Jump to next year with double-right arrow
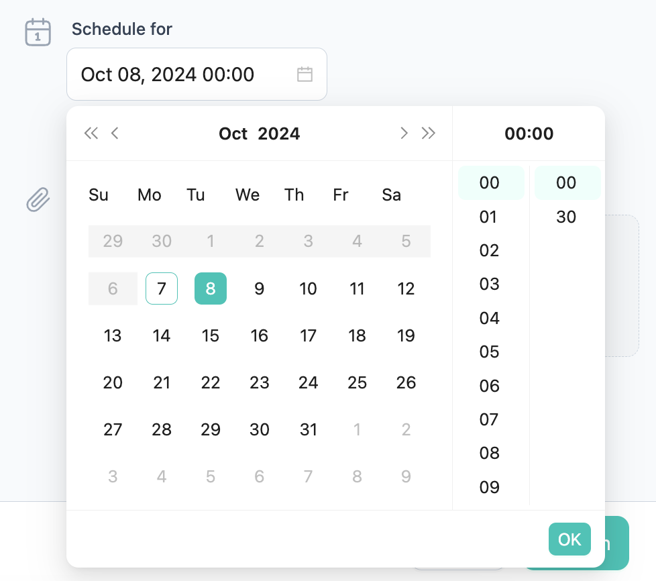The width and height of the screenshot is (656, 581). point(428,134)
